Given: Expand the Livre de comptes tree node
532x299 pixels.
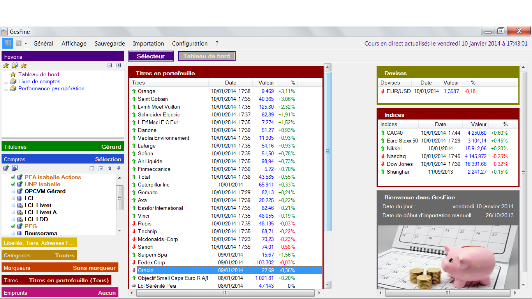Looking at the screenshot, I should 6,82.
